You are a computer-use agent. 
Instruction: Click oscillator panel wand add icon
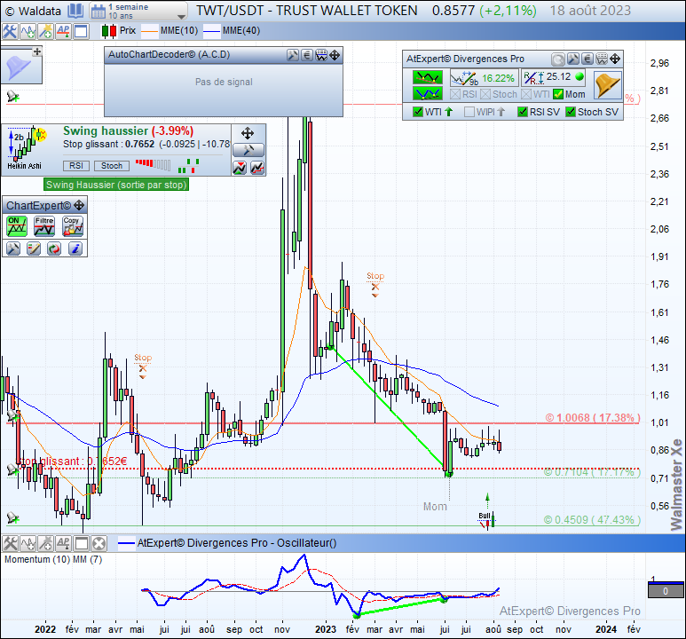coord(45,543)
